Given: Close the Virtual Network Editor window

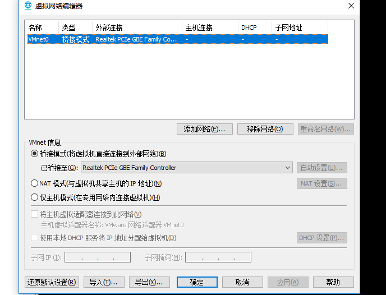Looking at the screenshot, I should (351, 6).
